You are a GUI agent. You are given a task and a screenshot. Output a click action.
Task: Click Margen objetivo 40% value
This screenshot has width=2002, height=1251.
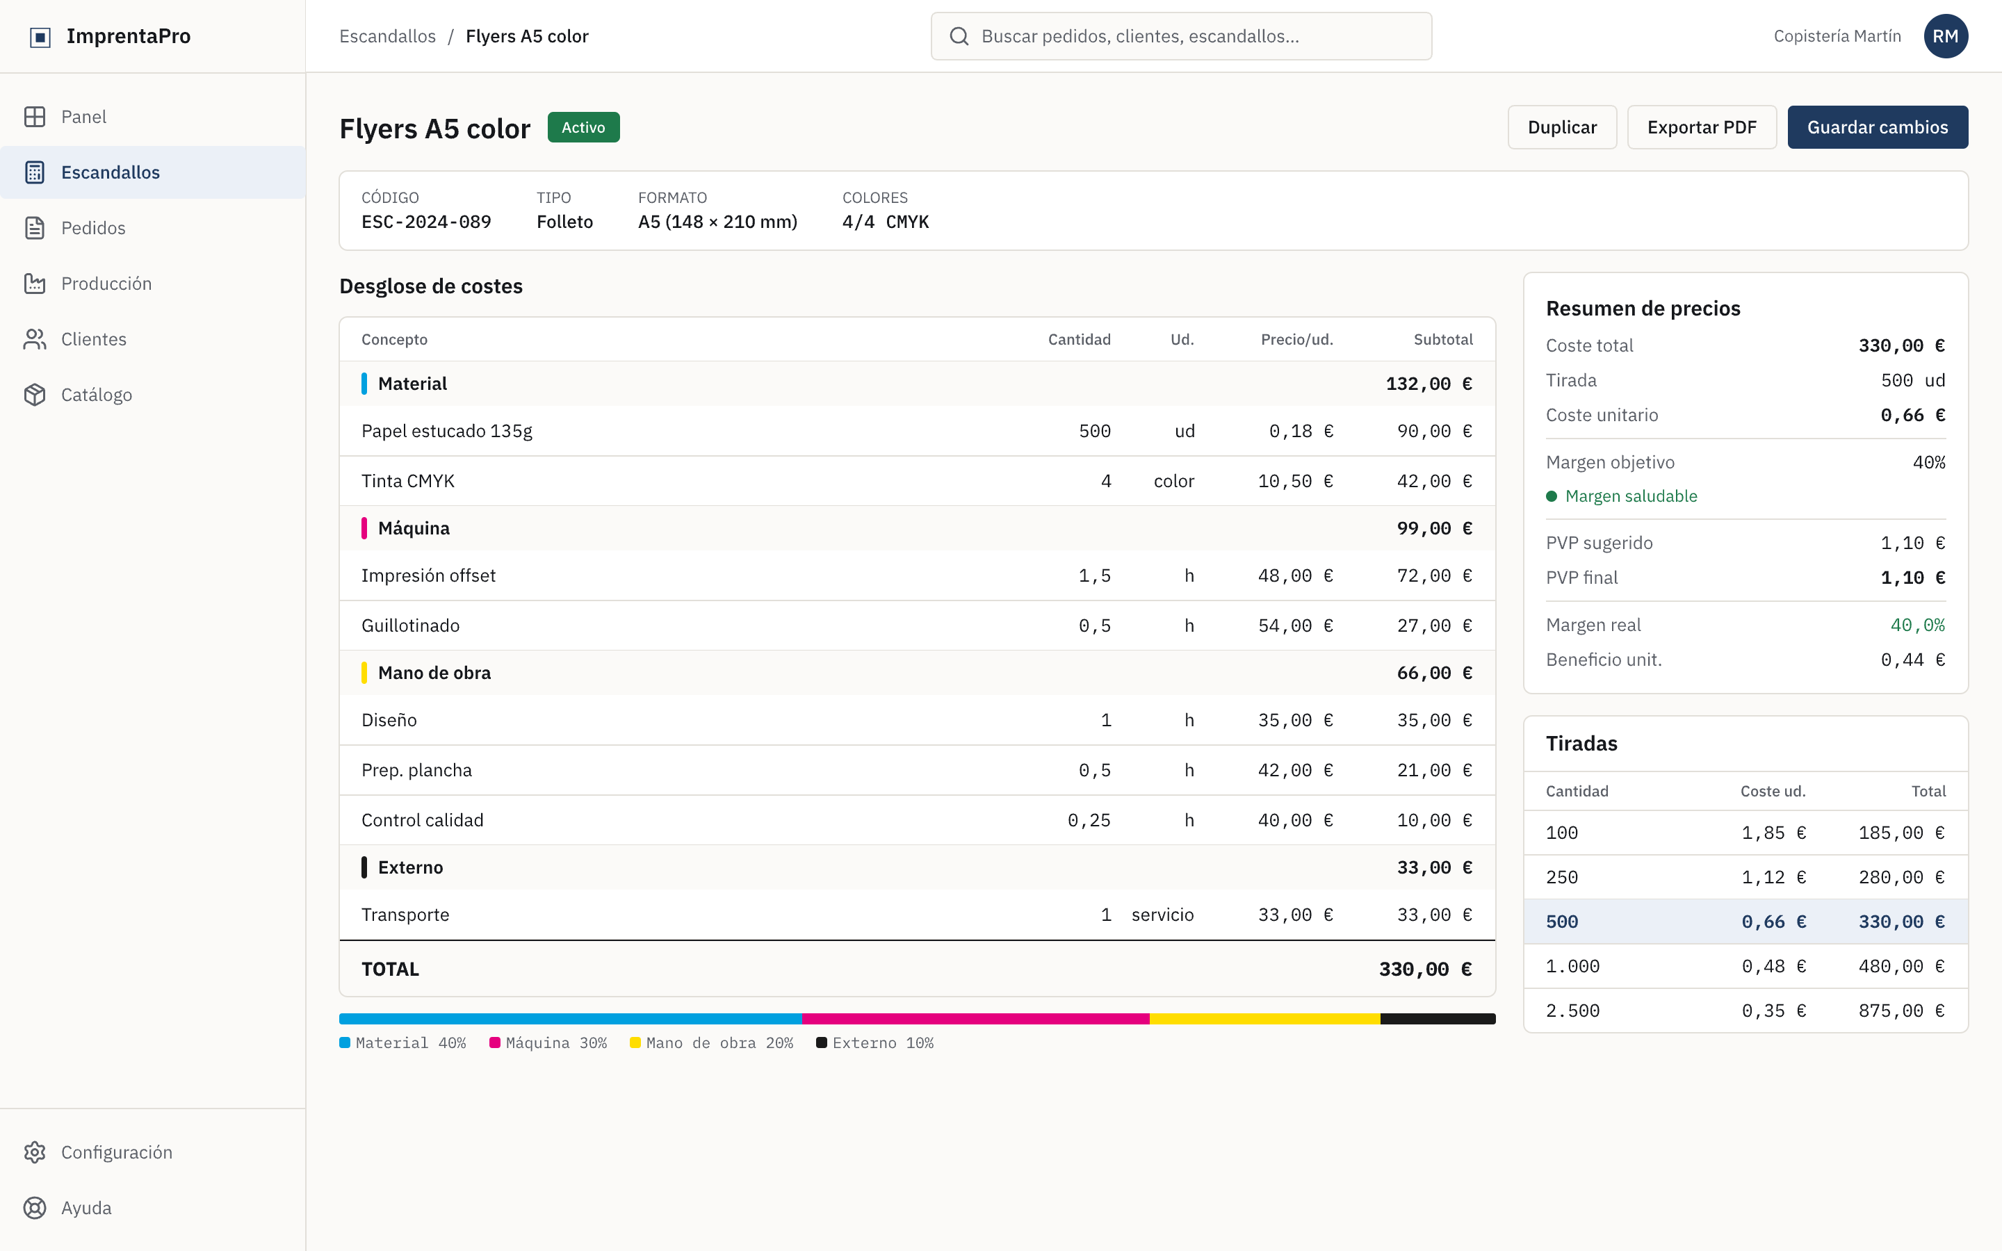pyautogui.click(x=1928, y=462)
